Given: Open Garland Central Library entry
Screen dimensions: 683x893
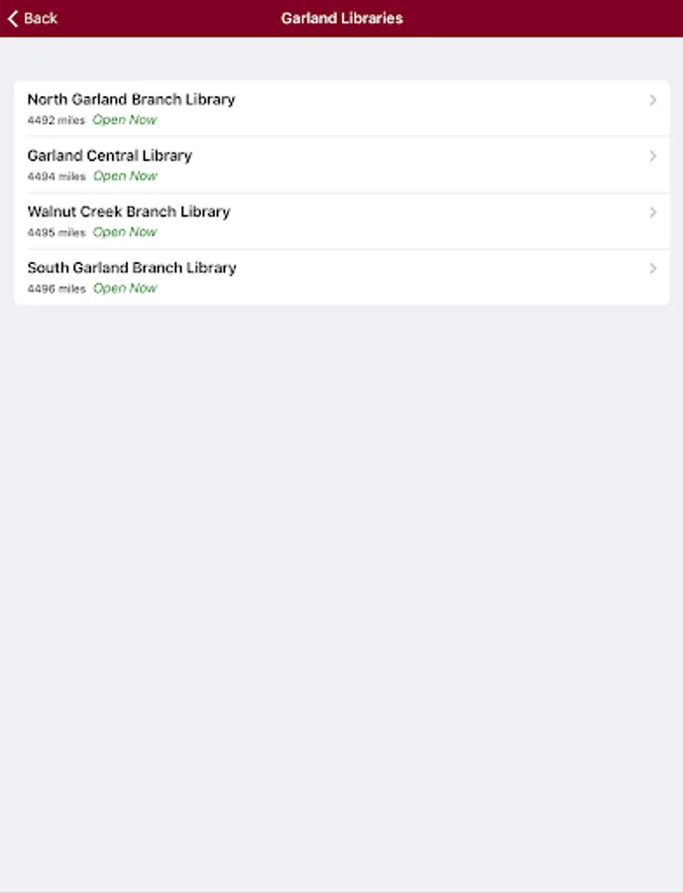Looking at the screenshot, I should (x=341, y=165).
